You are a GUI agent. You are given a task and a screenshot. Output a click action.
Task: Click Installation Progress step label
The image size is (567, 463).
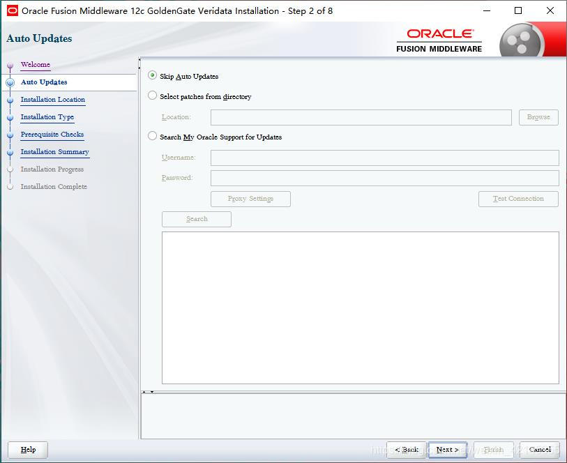coord(52,169)
